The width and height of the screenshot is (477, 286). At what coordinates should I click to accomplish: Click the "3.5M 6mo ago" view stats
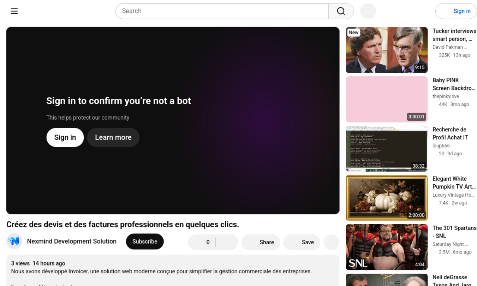(455, 252)
